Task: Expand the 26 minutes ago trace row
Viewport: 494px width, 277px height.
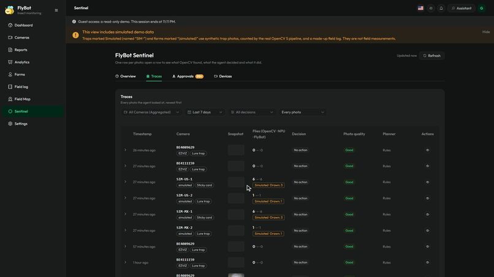Action: tap(126, 150)
